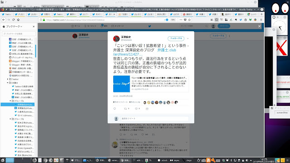Close the bookmarks sidebar
Viewport: 290px width, 163px height.
34,27
